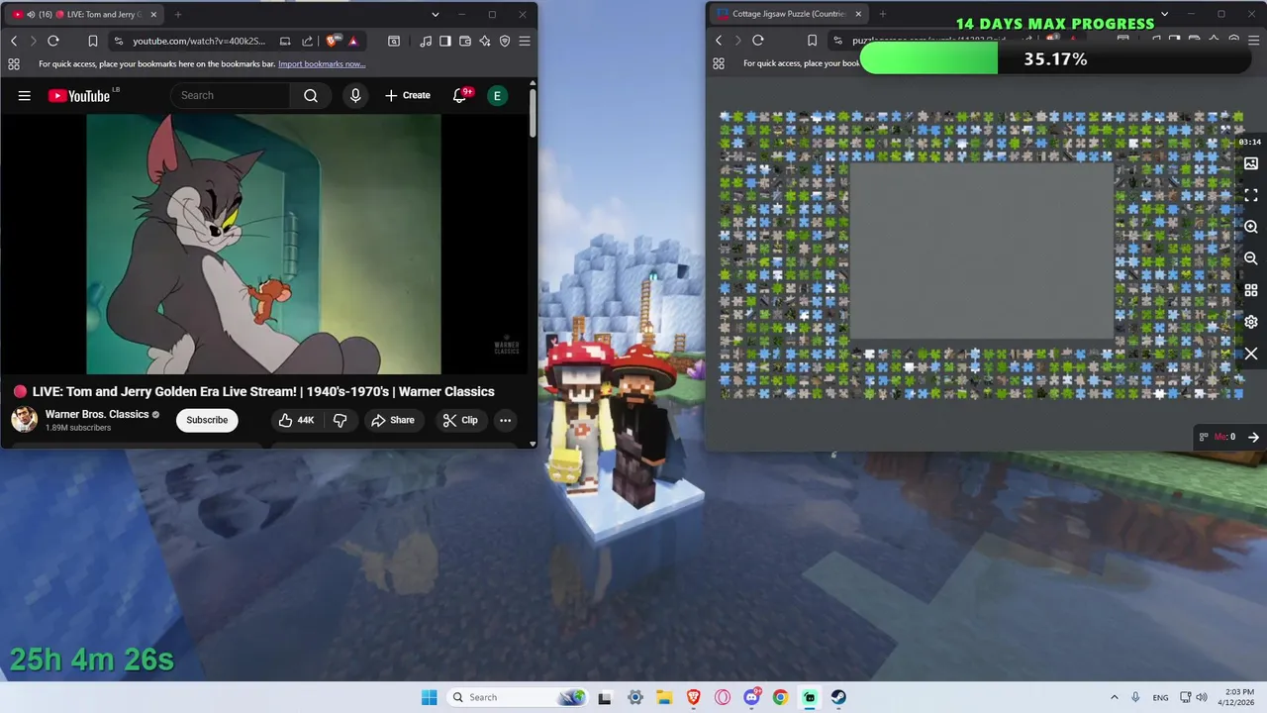Open new tab in puzzle window
This screenshot has height=713, width=1267.
click(883, 15)
